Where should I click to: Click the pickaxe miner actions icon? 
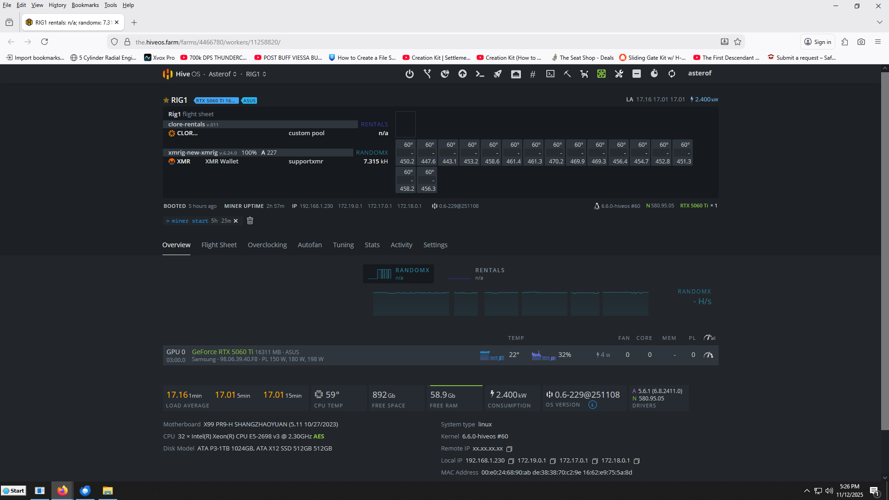[x=567, y=74]
